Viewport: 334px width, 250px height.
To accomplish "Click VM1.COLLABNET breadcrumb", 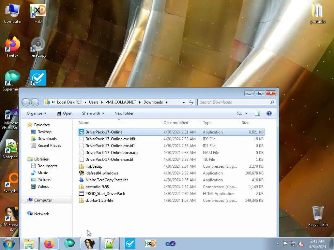I will tap(121, 102).
